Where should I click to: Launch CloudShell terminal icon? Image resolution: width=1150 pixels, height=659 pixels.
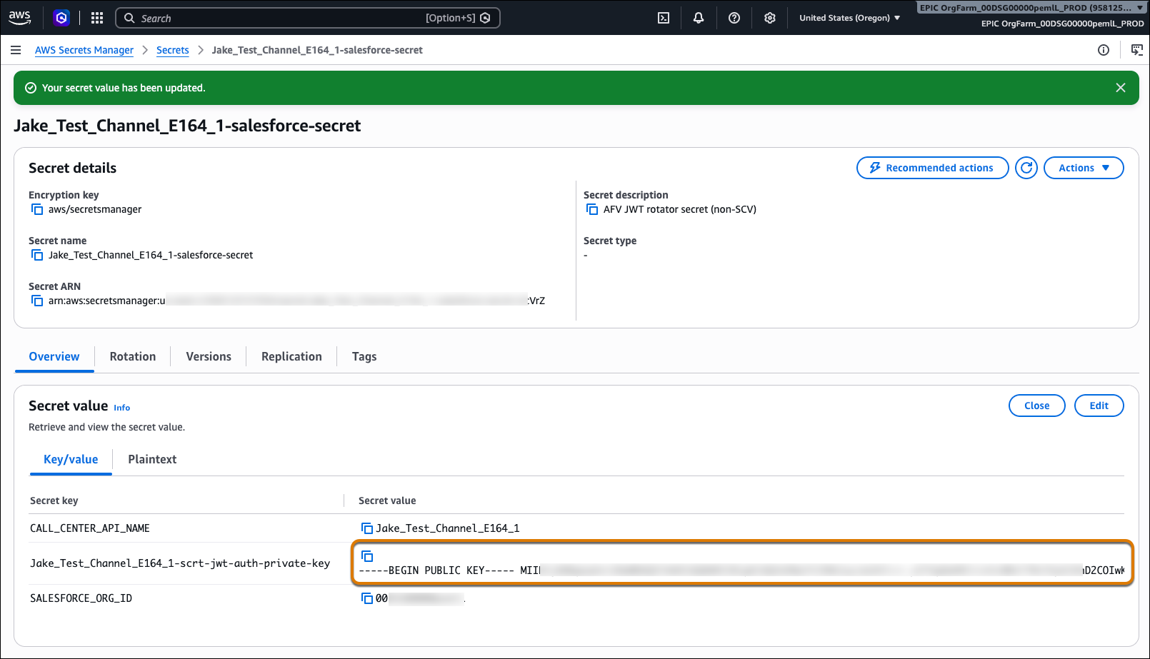tap(664, 18)
